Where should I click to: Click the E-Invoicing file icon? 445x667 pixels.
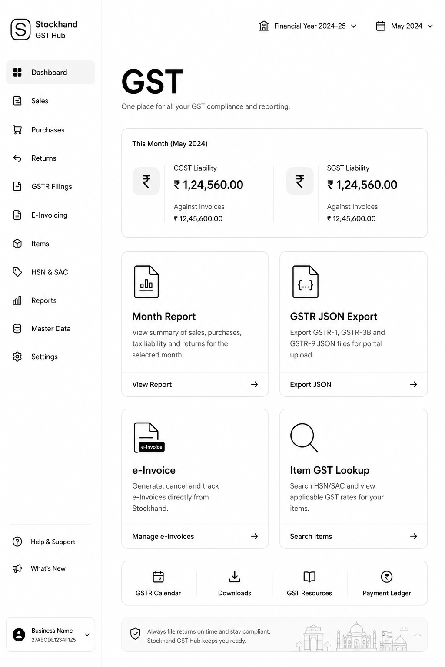click(x=17, y=215)
